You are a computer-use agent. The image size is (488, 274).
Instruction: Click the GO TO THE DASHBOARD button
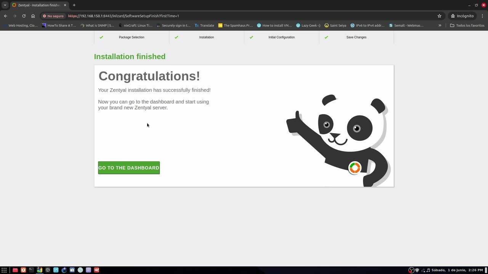click(129, 168)
